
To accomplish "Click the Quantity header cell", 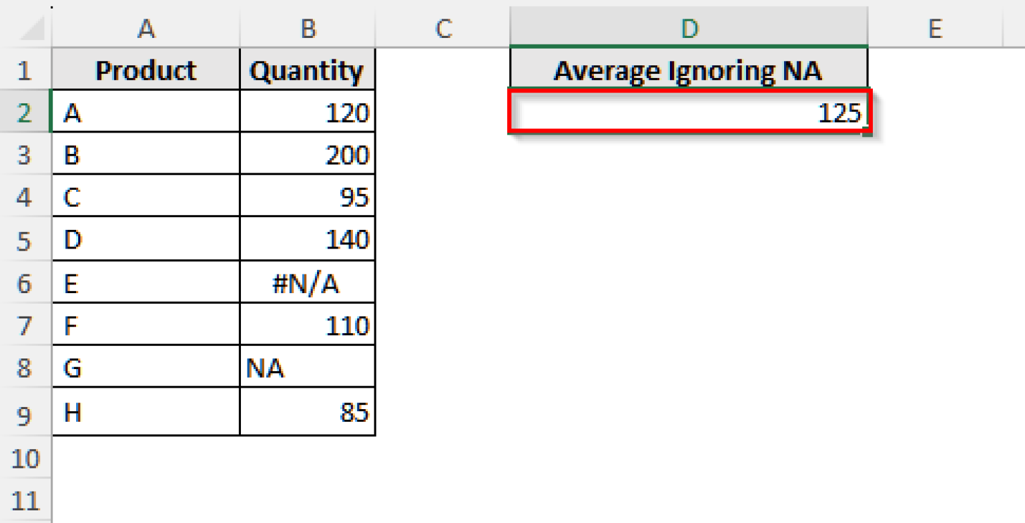I will point(307,70).
